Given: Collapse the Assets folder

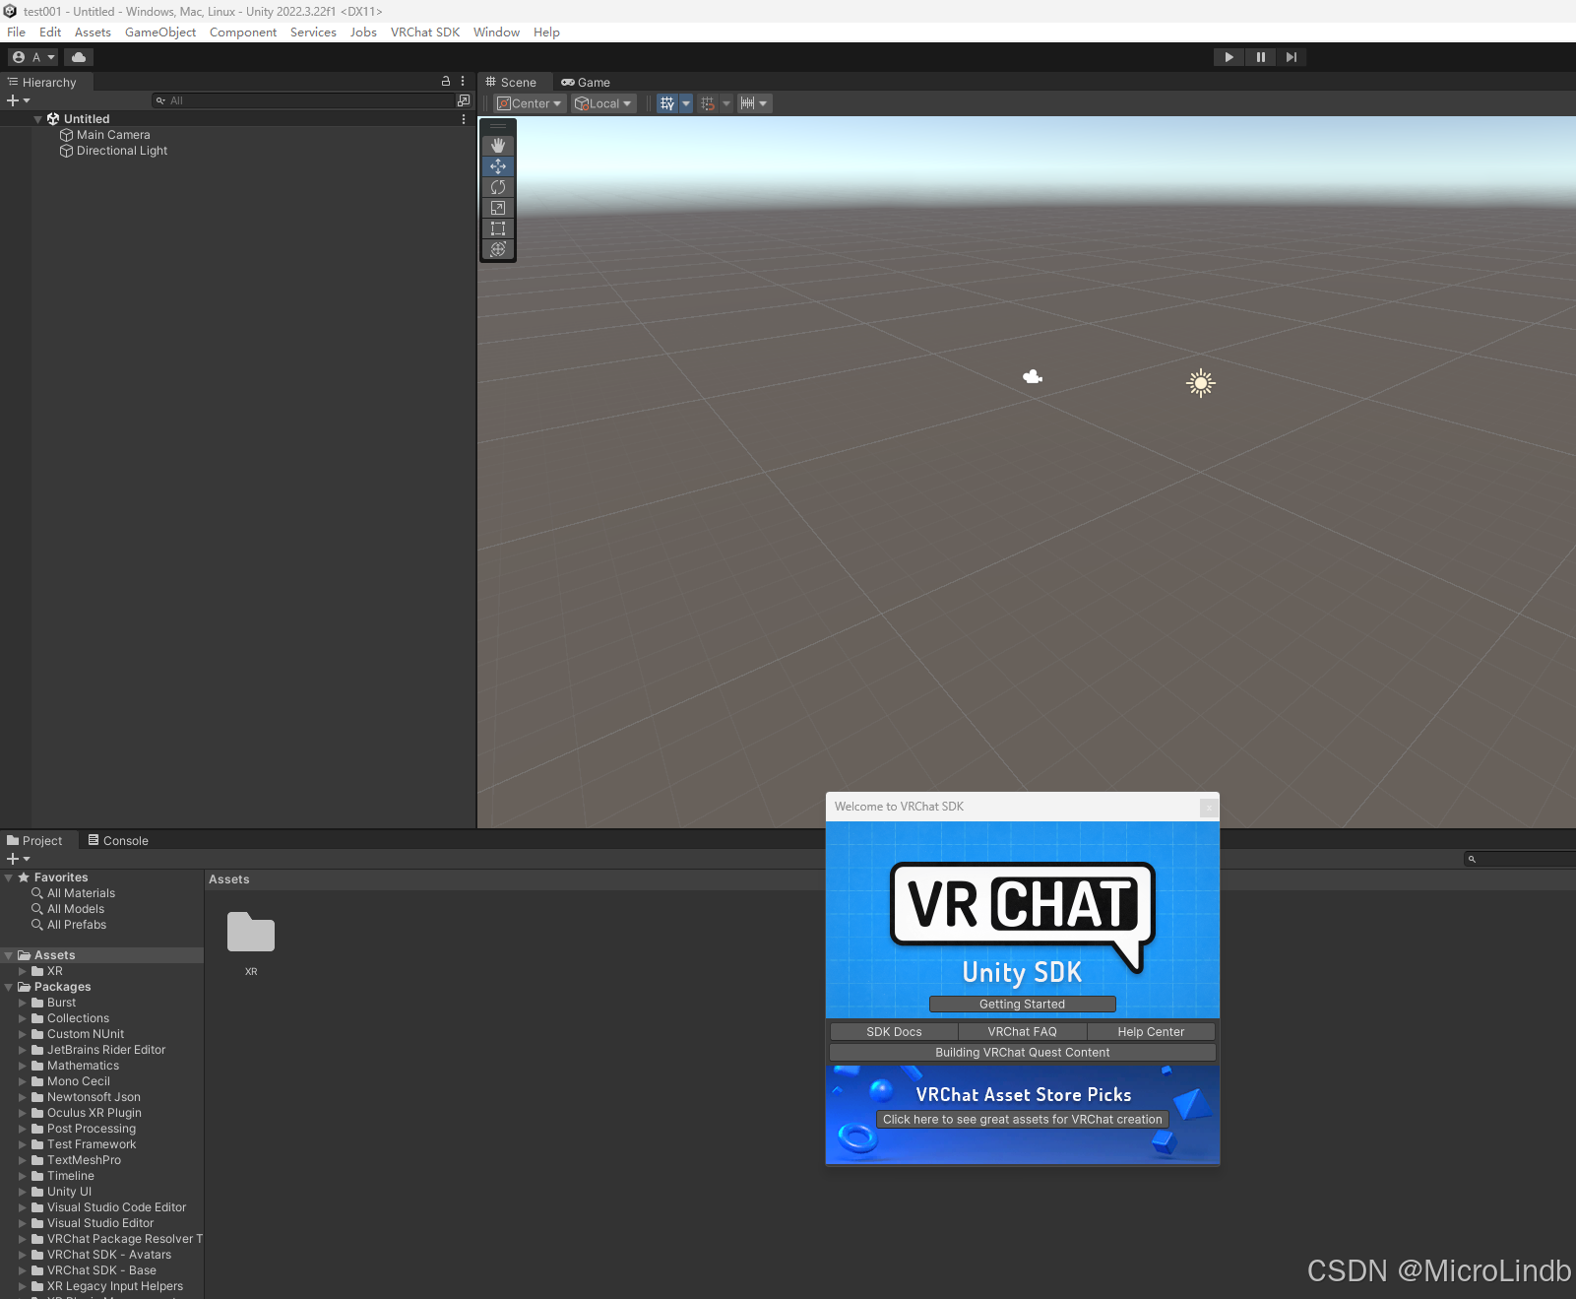Looking at the screenshot, I should pos(9,955).
